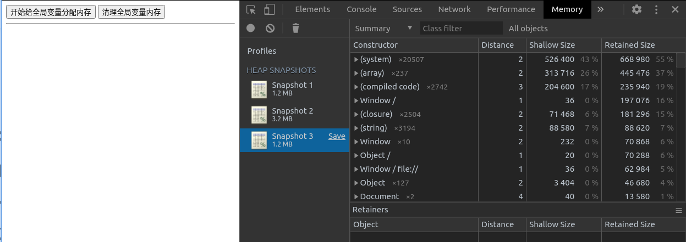This screenshot has height=242, width=686.
Task: Select the Snapshot 1 profile icon
Action: tap(259, 89)
